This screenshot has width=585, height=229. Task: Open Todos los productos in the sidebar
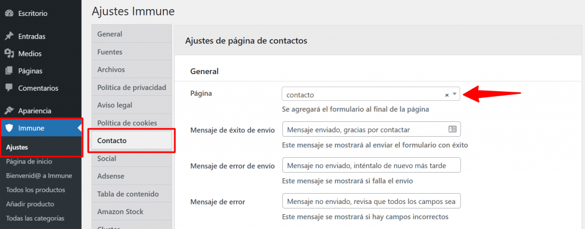(x=35, y=190)
